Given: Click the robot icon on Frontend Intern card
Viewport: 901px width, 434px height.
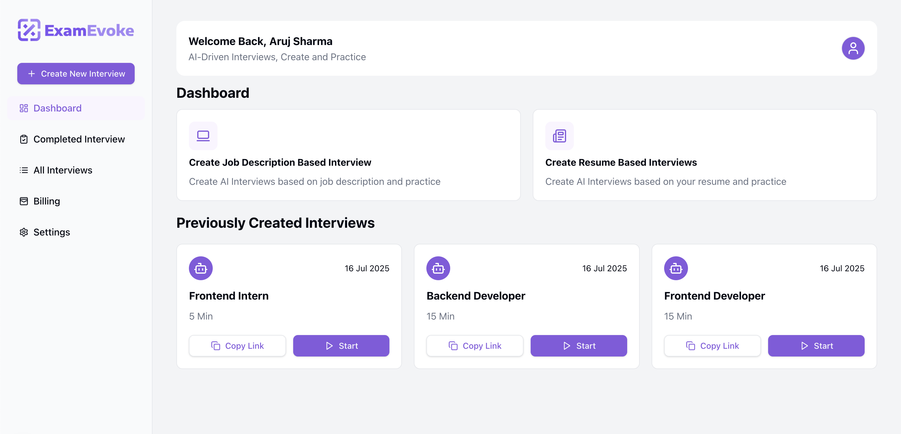Looking at the screenshot, I should [x=201, y=269].
